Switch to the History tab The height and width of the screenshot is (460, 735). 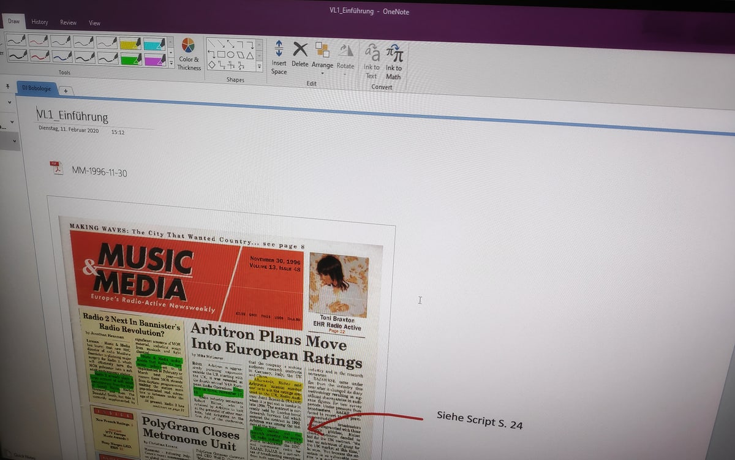tap(40, 22)
